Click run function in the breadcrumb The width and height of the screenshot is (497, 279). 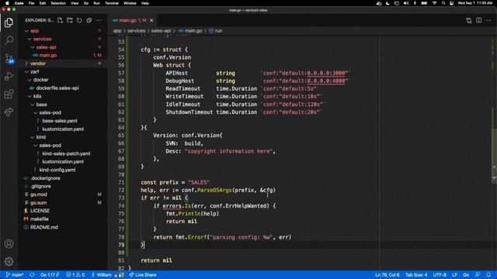[x=216, y=31]
